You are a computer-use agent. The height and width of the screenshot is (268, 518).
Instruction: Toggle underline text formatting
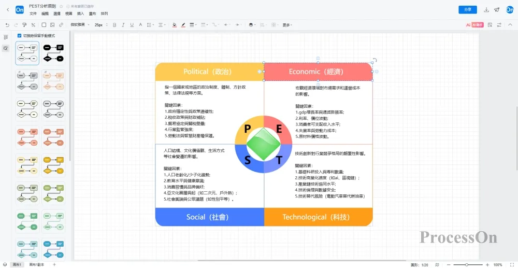[x=132, y=24]
